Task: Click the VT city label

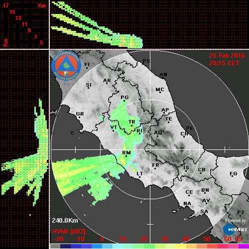Action: (114, 127)
